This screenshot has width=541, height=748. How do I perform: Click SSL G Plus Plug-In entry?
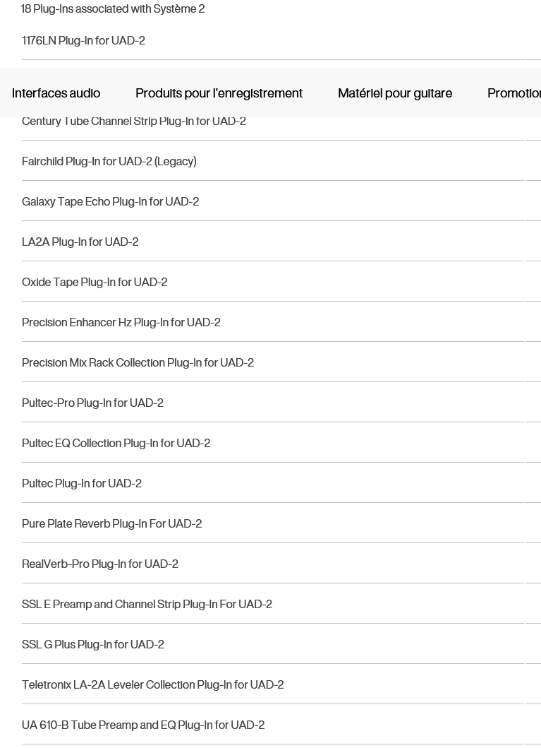(x=93, y=644)
